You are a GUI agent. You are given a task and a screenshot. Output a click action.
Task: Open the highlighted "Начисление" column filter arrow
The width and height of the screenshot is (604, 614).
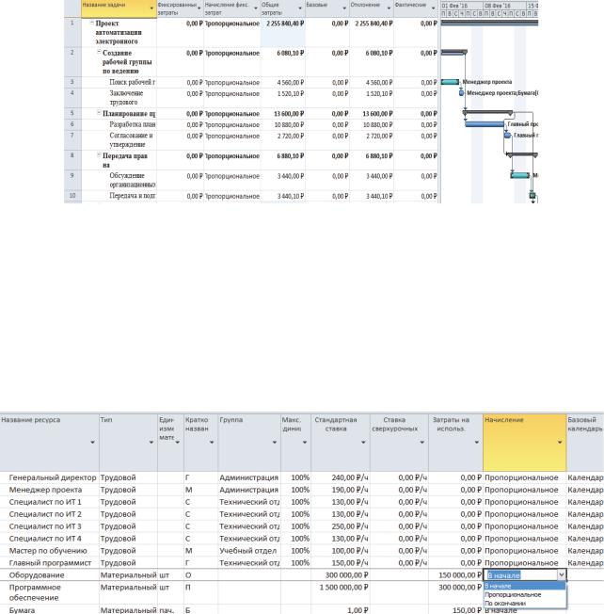click(560, 442)
